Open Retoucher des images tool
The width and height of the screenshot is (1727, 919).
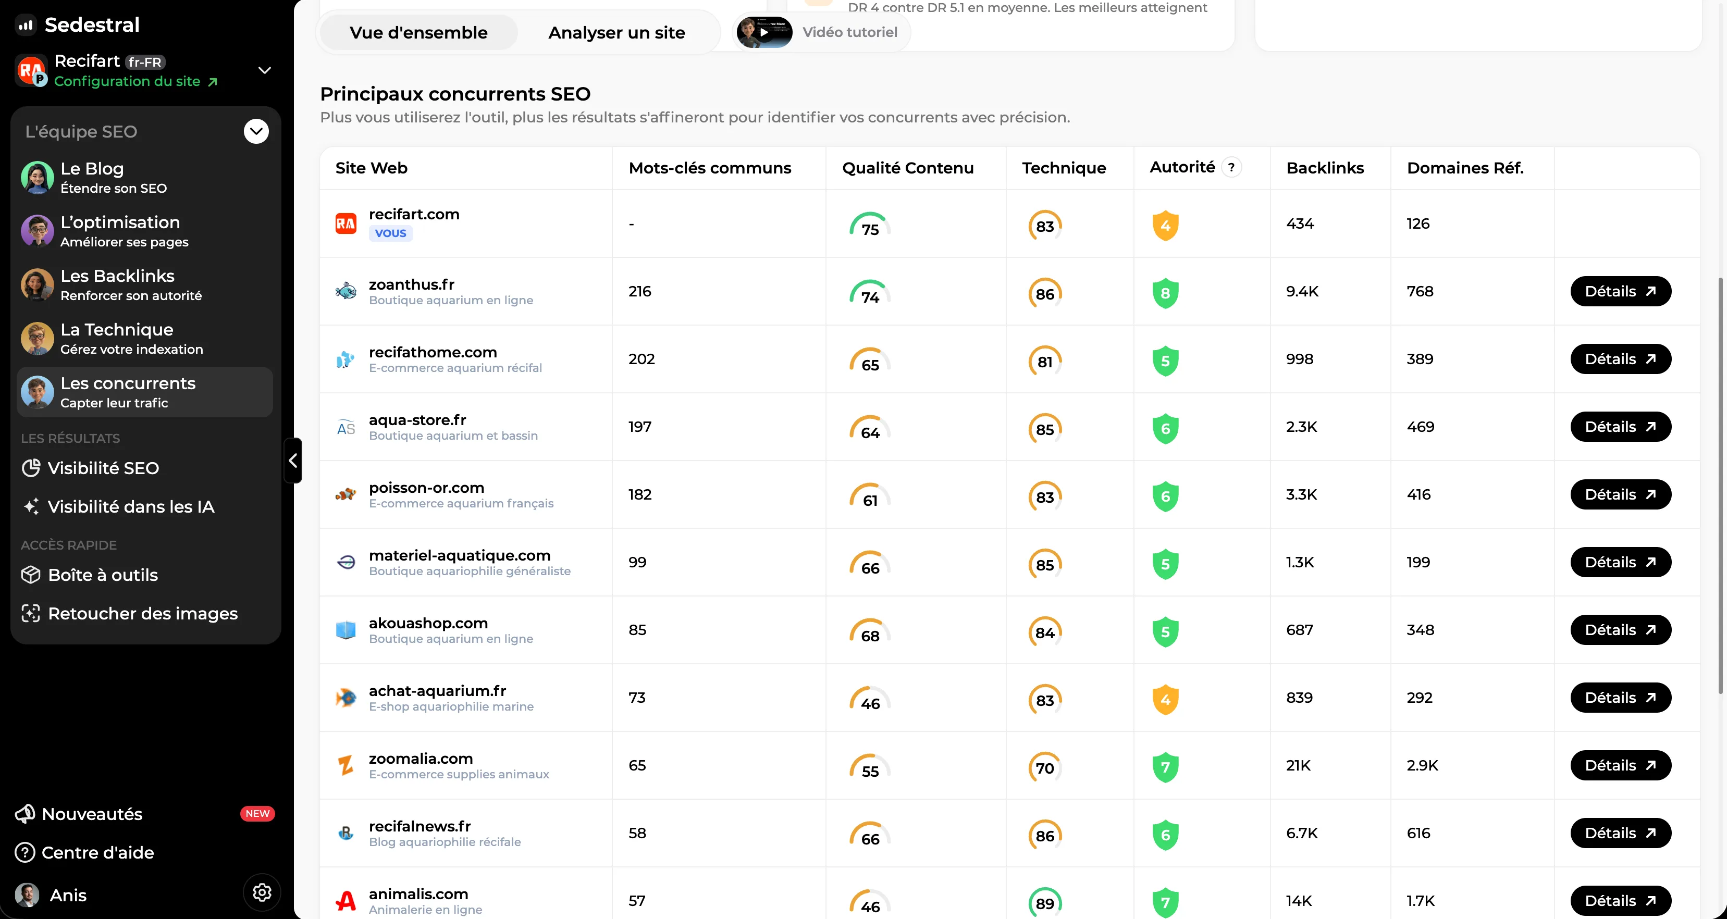tap(129, 613)
